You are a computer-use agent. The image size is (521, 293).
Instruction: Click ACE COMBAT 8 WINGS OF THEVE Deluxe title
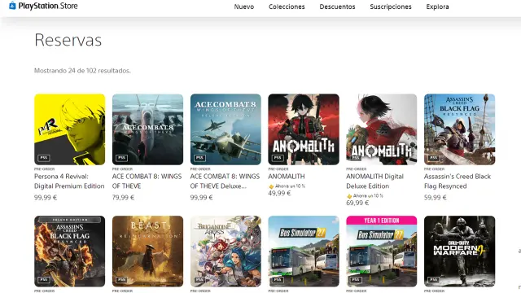(225, 181)
